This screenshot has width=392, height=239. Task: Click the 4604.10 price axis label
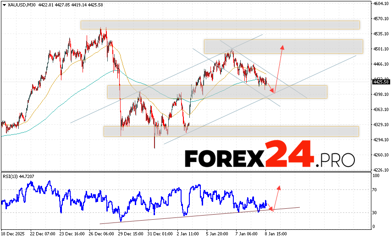(x=381, y=4)
